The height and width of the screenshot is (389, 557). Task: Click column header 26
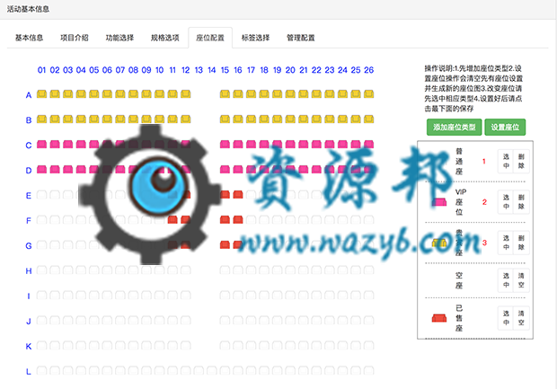pyautogui.click(x=368, y=70)
